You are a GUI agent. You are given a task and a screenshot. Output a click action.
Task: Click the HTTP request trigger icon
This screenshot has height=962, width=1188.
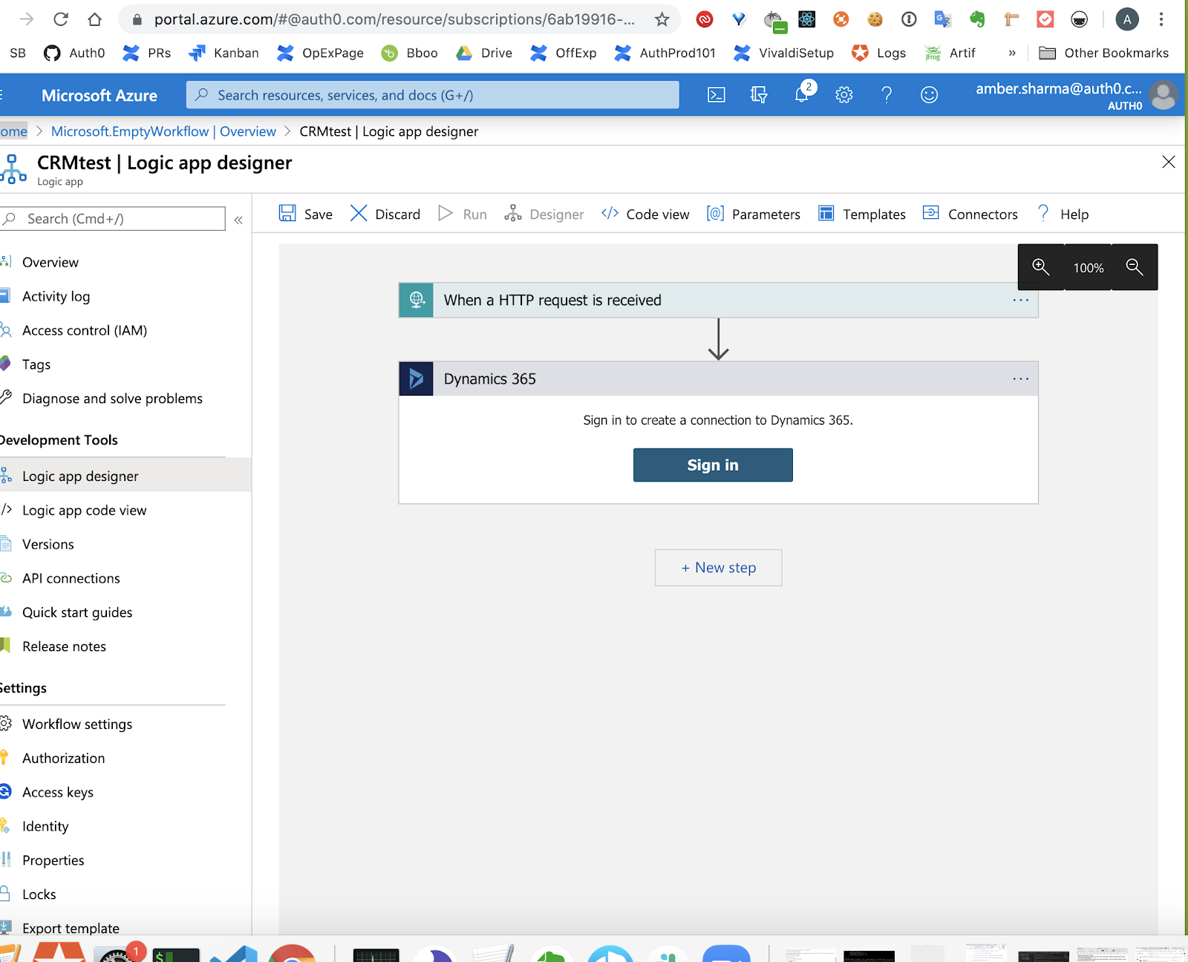coord(417,300)
